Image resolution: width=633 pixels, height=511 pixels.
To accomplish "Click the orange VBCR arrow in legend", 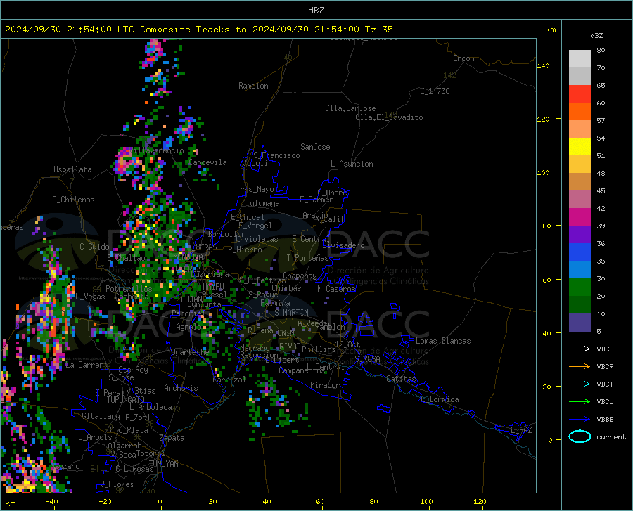I will point(580,367).
